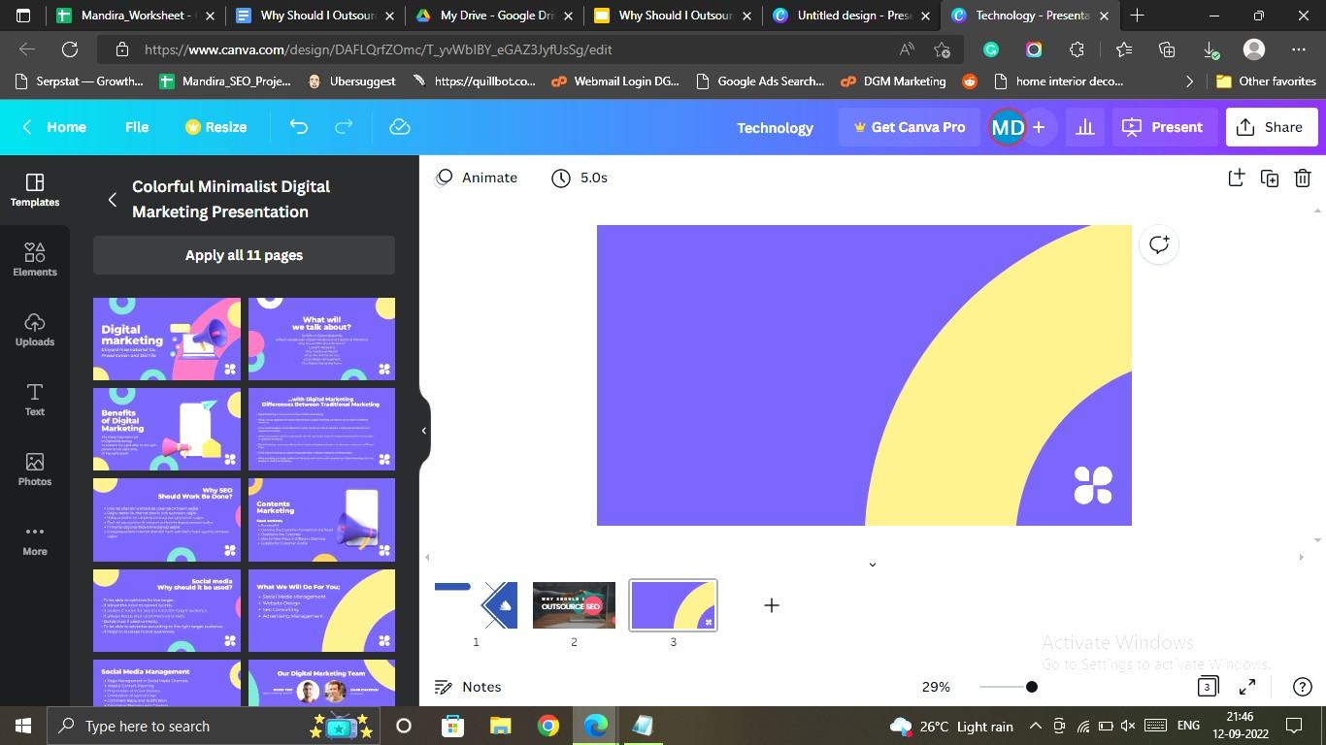Change the 5.0s page duration
This screenshot has width=1326, height=745.
580,178
